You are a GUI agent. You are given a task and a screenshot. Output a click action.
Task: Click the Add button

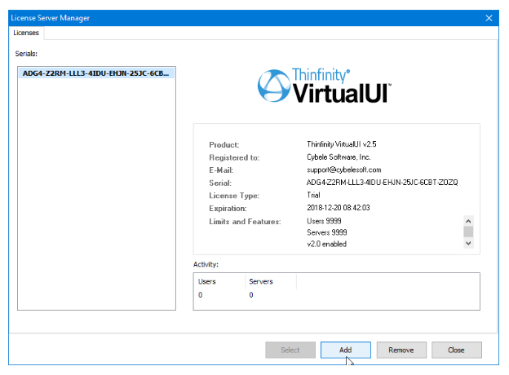(x=345, y=350)
